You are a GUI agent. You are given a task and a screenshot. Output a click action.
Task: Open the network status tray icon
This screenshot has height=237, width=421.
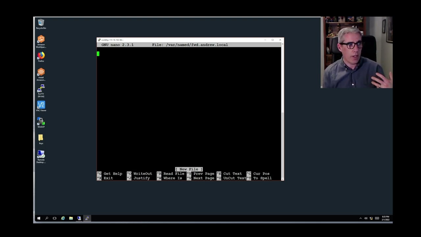point(371,218)
